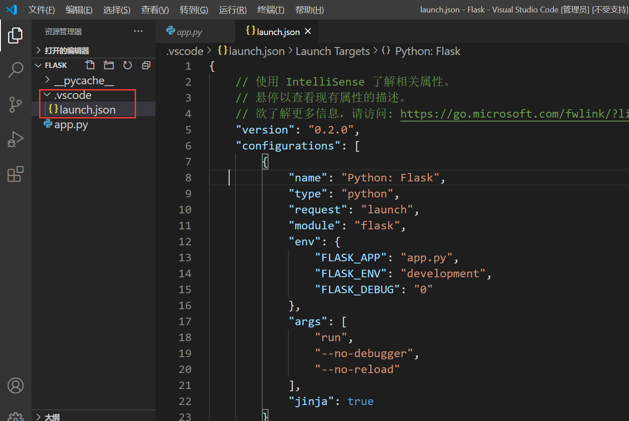Click the VS Code logo icon
This screenshot has width=629, height=421.
click(x=12, y=9)
